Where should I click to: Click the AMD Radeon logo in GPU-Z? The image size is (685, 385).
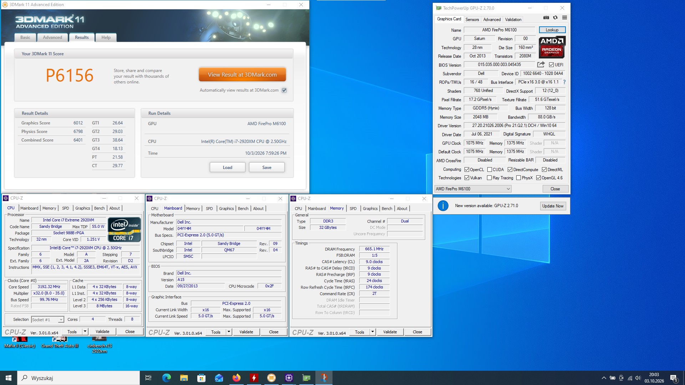coord(552,47)
